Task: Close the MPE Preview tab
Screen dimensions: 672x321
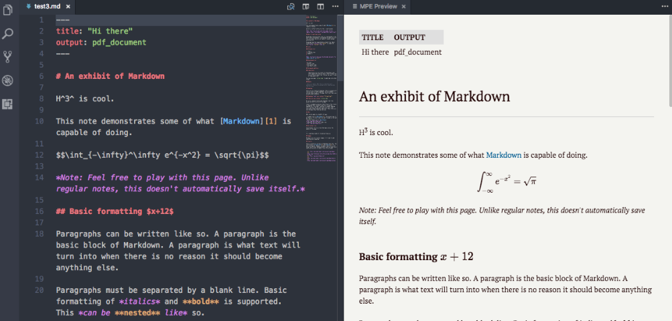Action: point(403,7)
